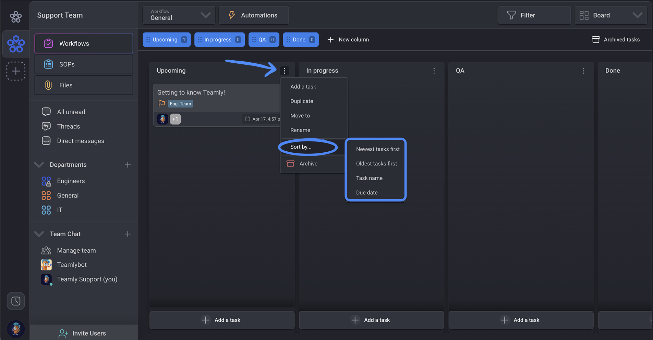653x340 pixels.
Task: Open the Workflow General dropdown
Action: pyautogui.click(x=179, y=15)
